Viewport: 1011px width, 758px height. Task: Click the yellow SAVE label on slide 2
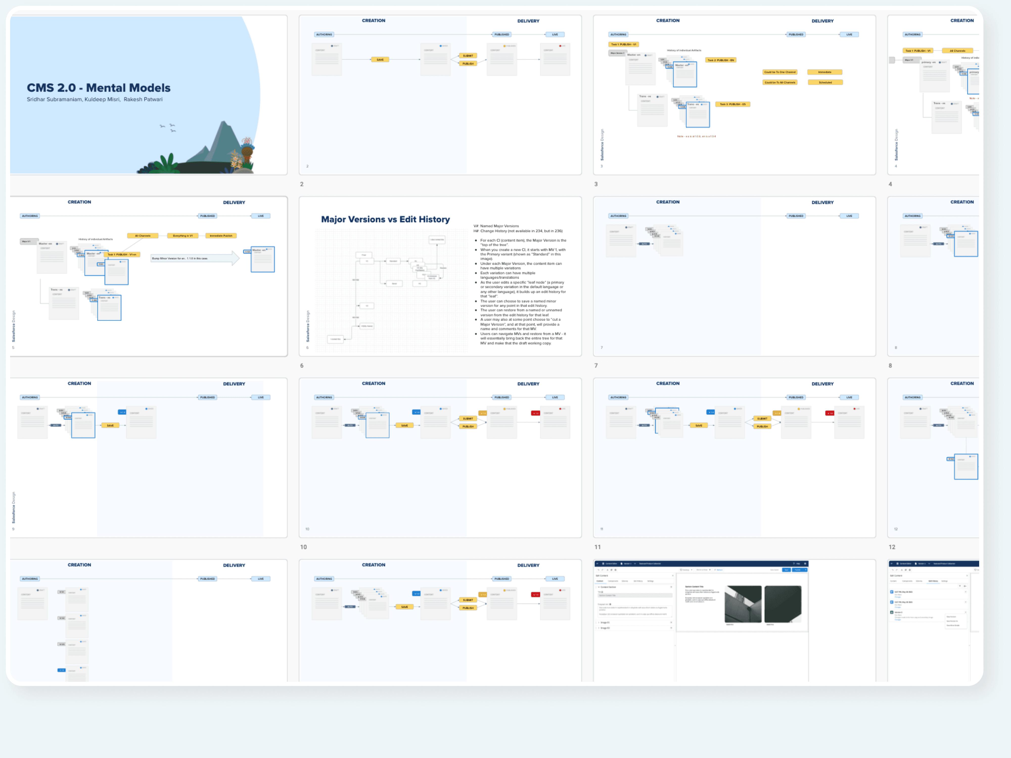[380, 59]
